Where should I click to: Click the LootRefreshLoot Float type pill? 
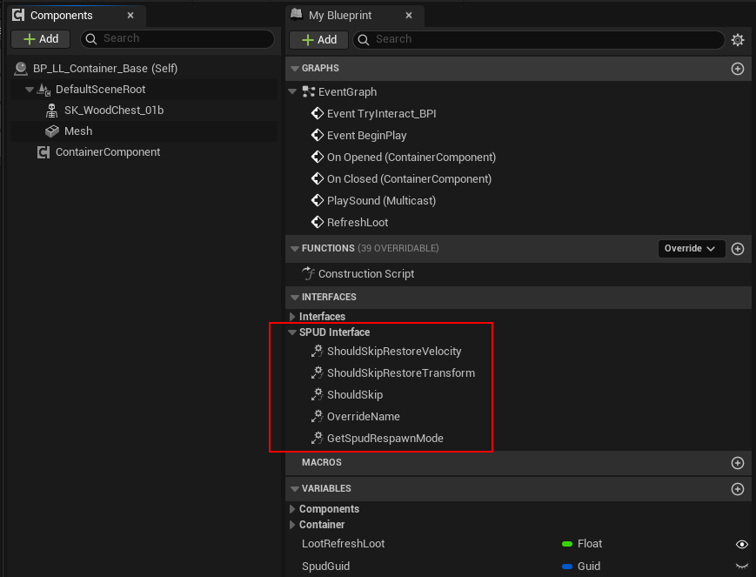pos(567,544)
